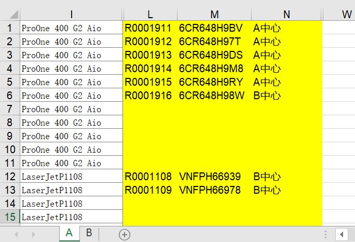Switch to sheet tab A
Viewport: 355px width, 242px height.
click(x=69, y=233)
